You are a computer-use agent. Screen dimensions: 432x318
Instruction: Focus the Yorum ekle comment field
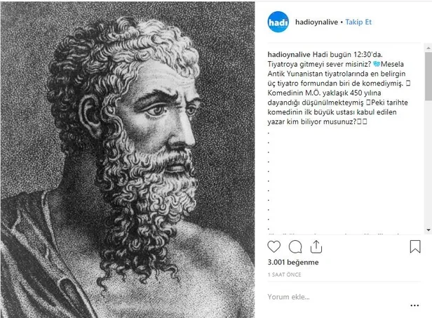coord(330,296)
